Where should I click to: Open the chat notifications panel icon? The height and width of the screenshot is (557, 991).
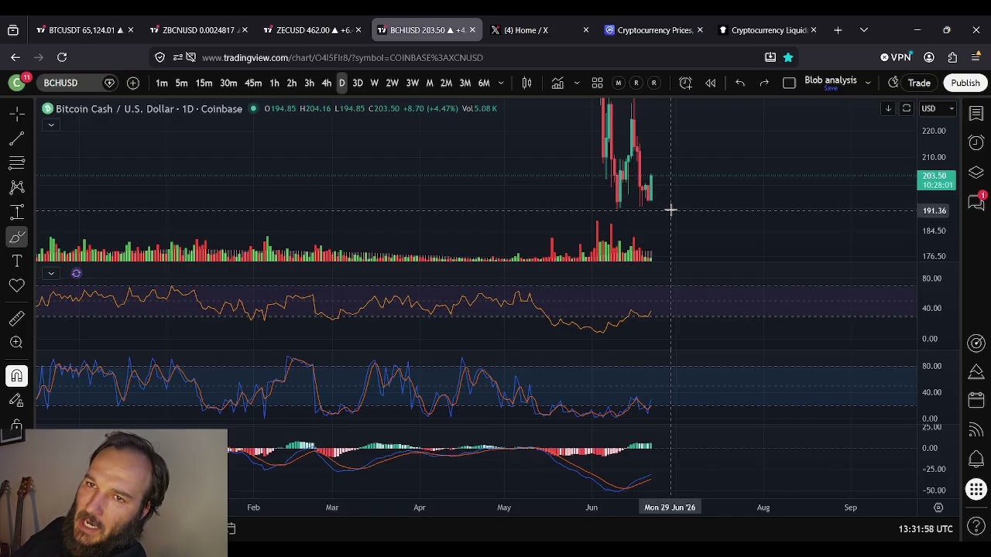click(x=976, y=202)
